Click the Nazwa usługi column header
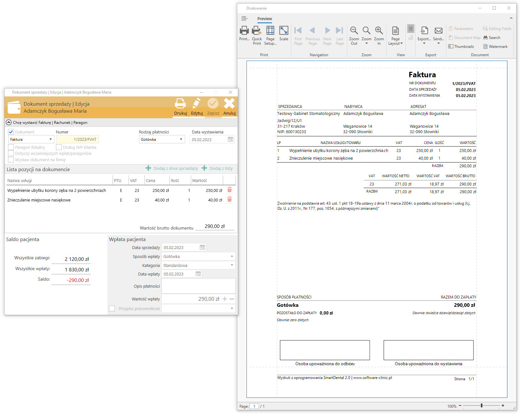Screen dimensions: 524x416 (x=59, y=180)
